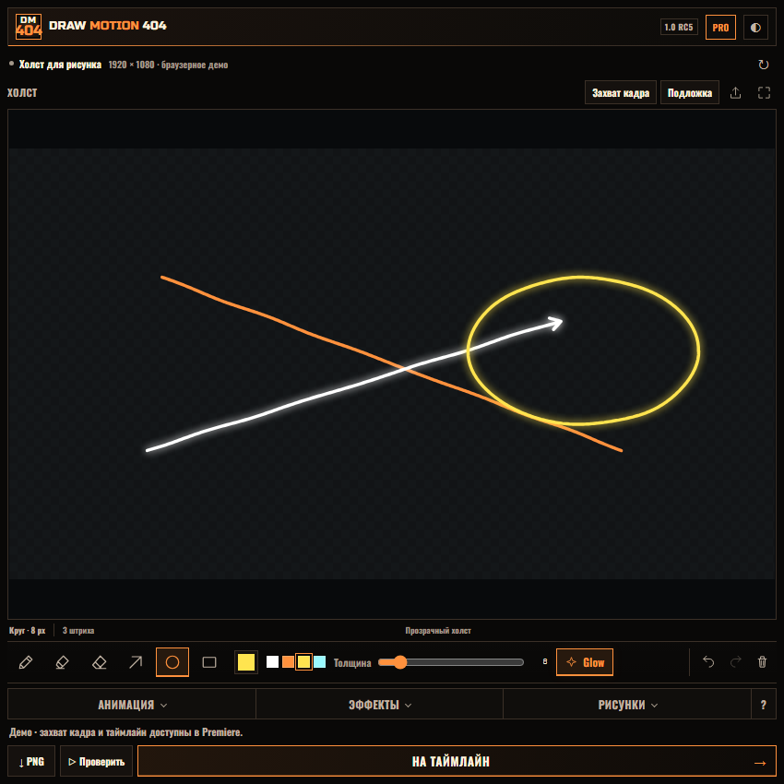Redo the undone stroke
This screenshot has height=784, width=784.
click(x=735, y=662)
